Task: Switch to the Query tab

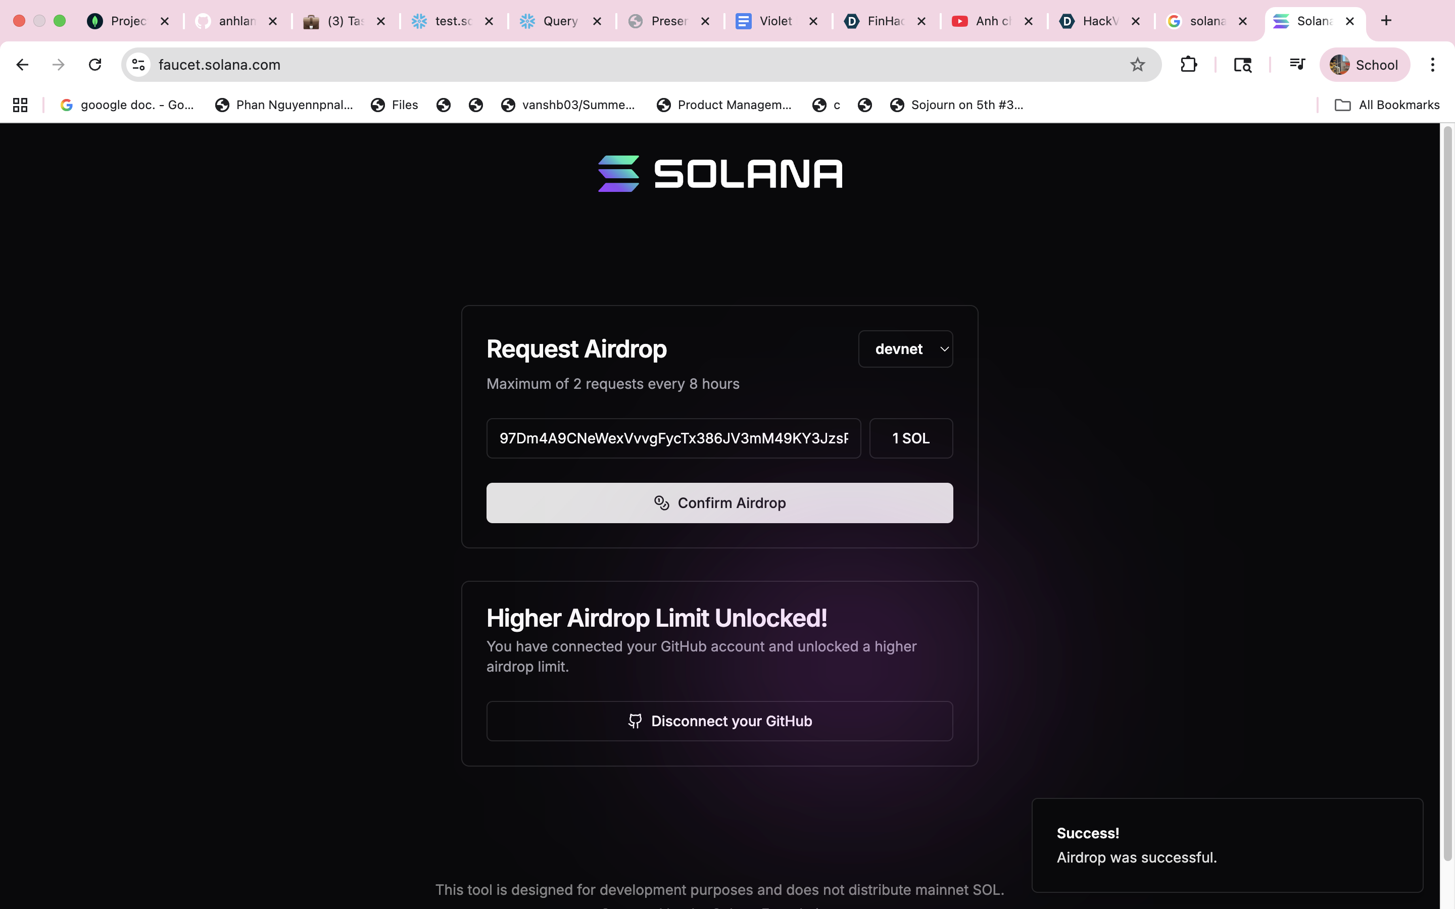Action: pyautogui.click(x=559, y=21)
